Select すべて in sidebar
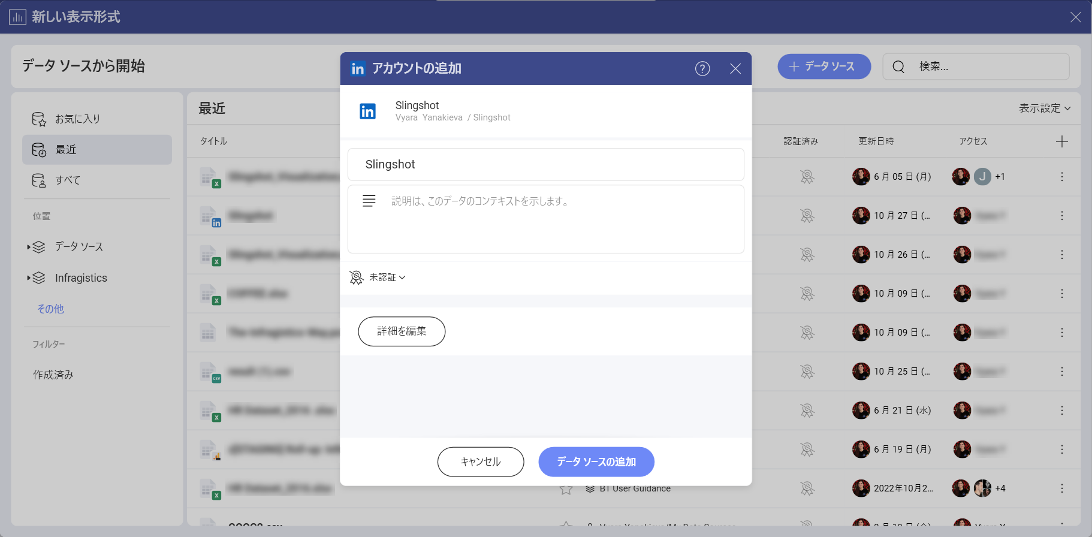1092x537 pixels. point(96,180)
